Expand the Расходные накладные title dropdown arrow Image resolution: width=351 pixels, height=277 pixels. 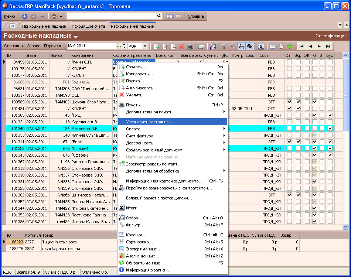[x=76, y=37]
